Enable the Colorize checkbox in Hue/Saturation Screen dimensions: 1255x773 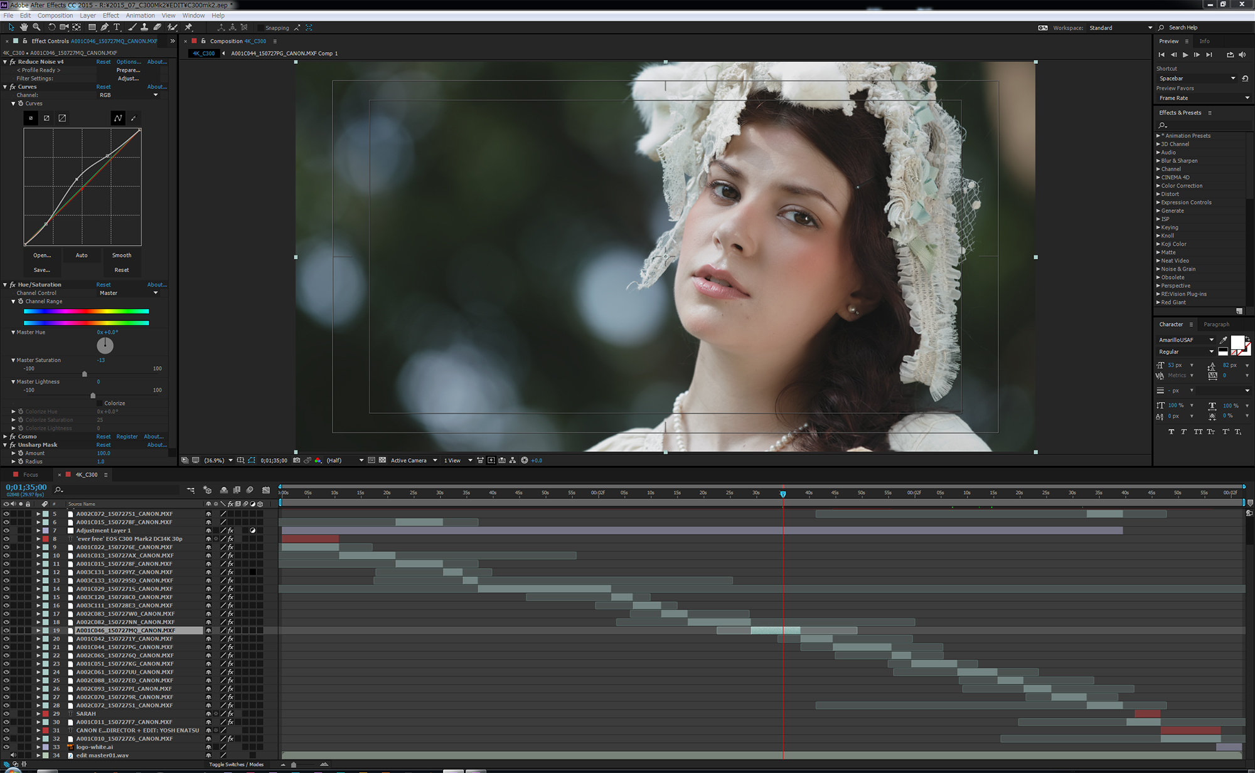(x=99, y=403)
